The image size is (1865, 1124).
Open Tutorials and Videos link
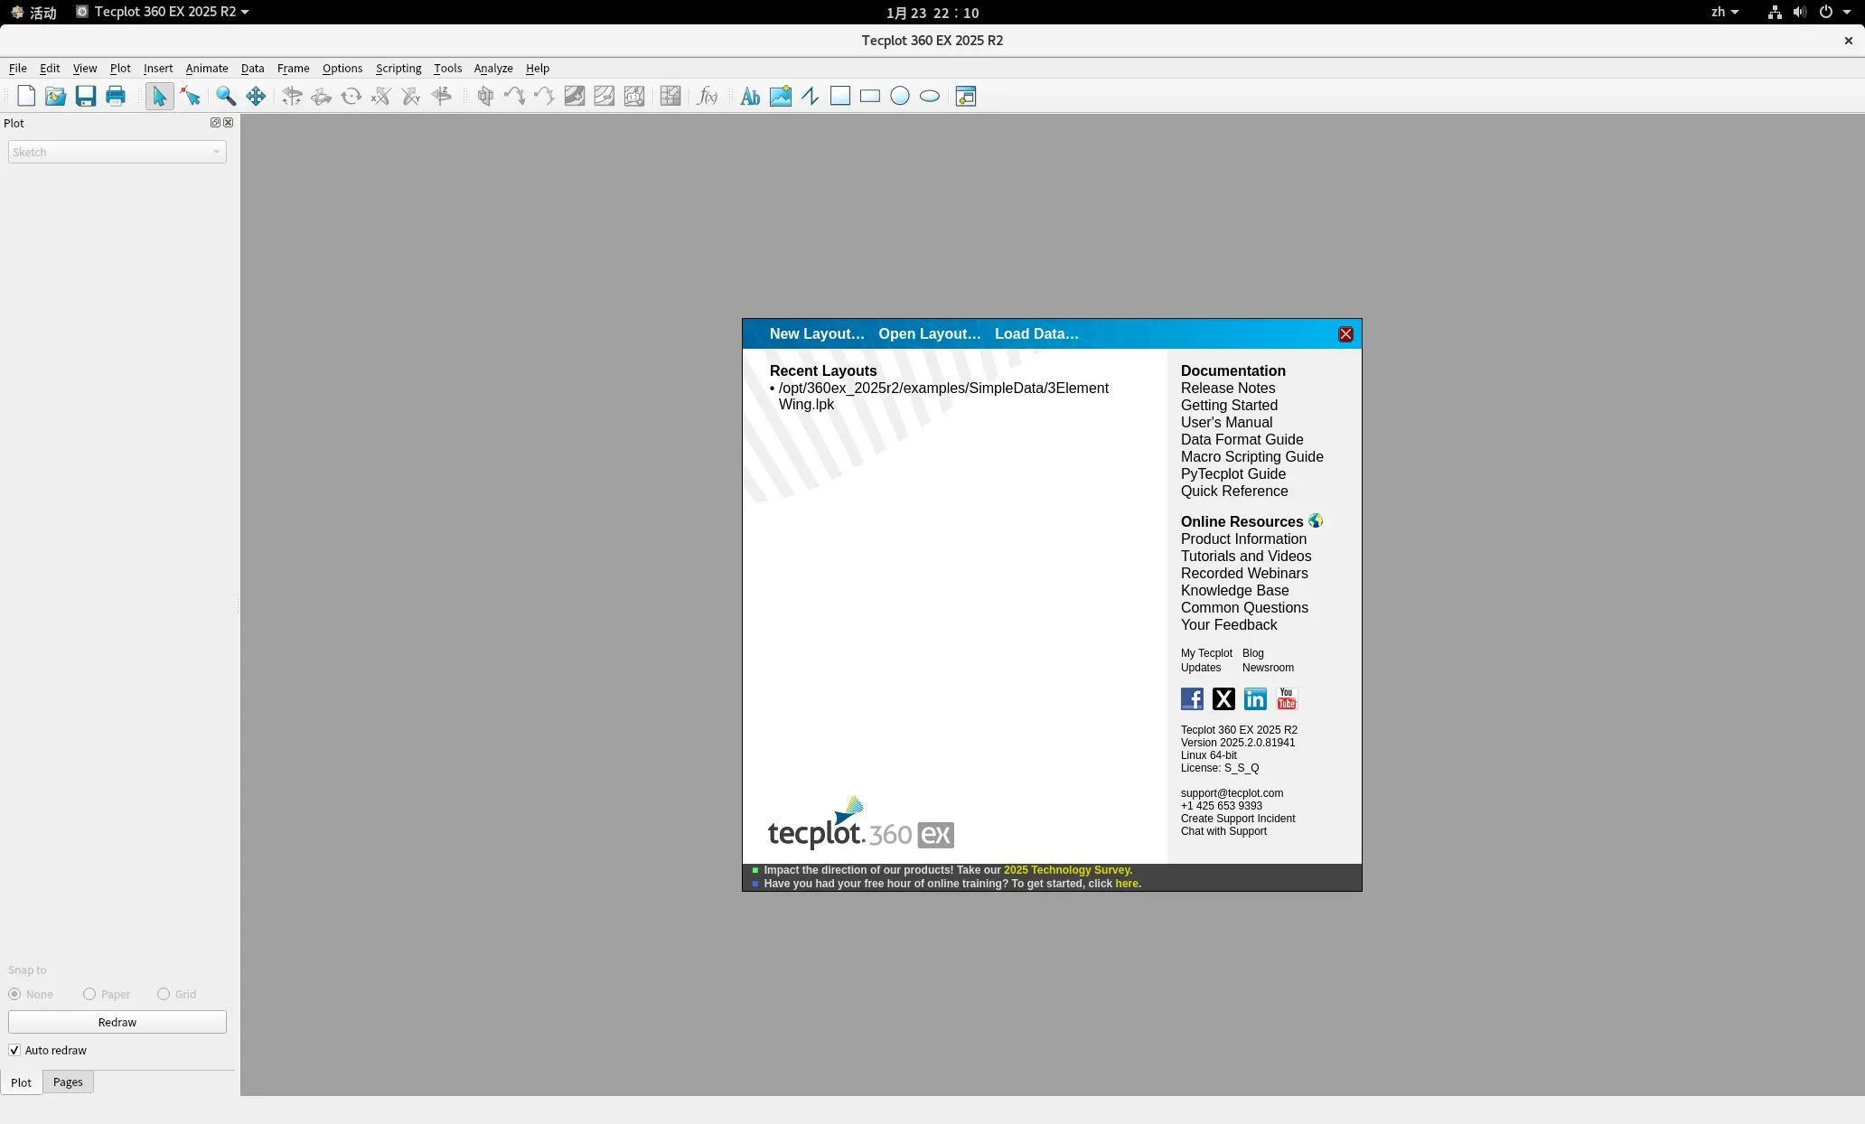[x=1245, y=556]
